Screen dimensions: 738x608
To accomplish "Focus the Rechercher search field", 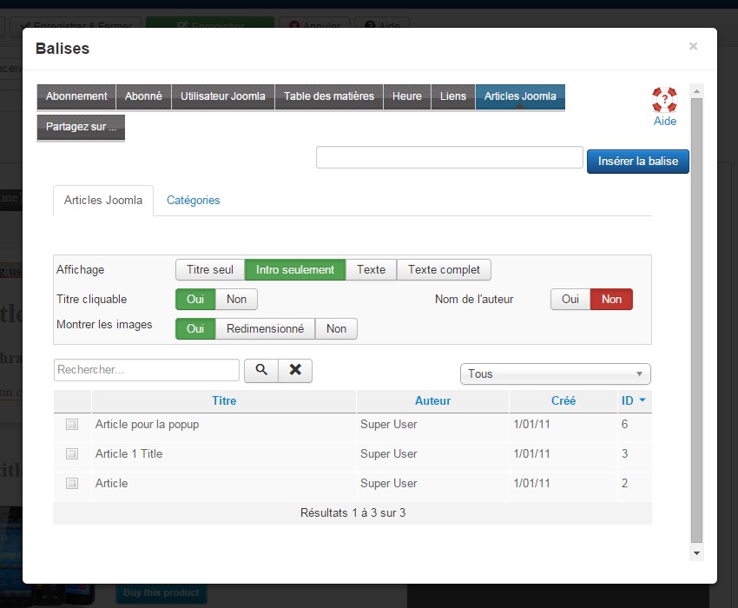I will (147, 370).
